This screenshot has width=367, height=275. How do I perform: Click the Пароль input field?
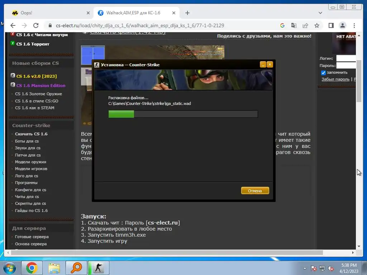pos(346,66)
